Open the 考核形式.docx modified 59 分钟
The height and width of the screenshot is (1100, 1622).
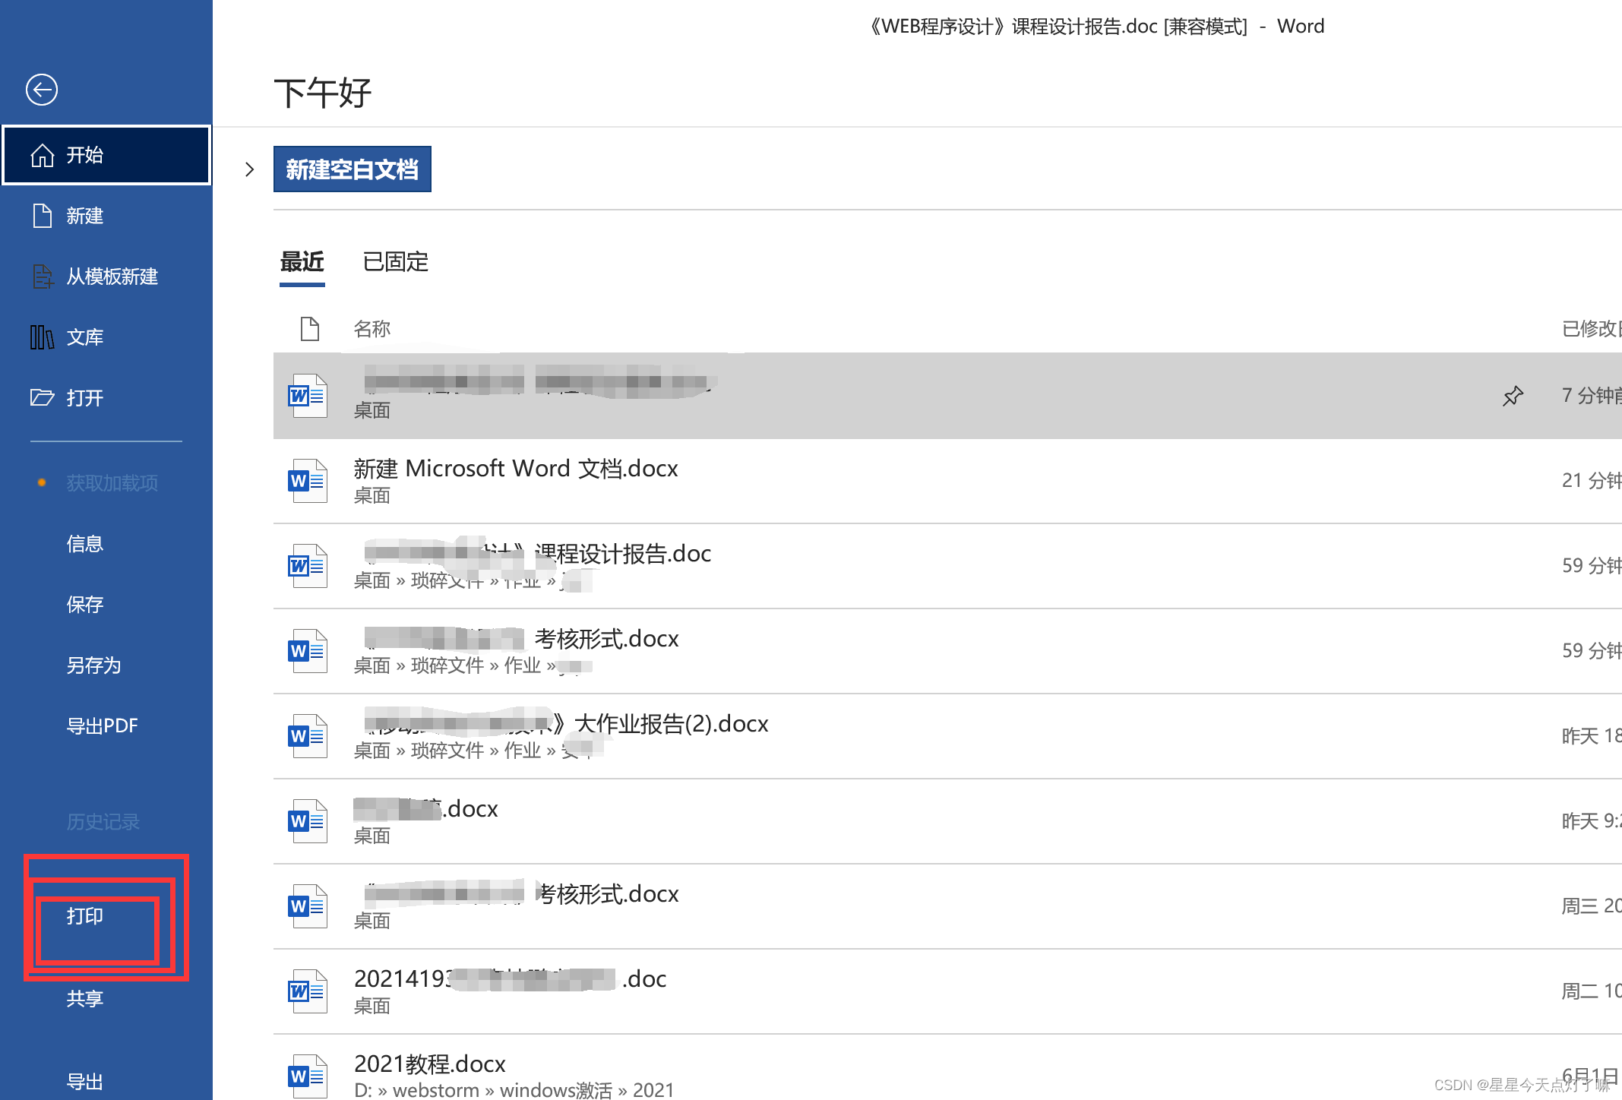(x=947, y=651)
